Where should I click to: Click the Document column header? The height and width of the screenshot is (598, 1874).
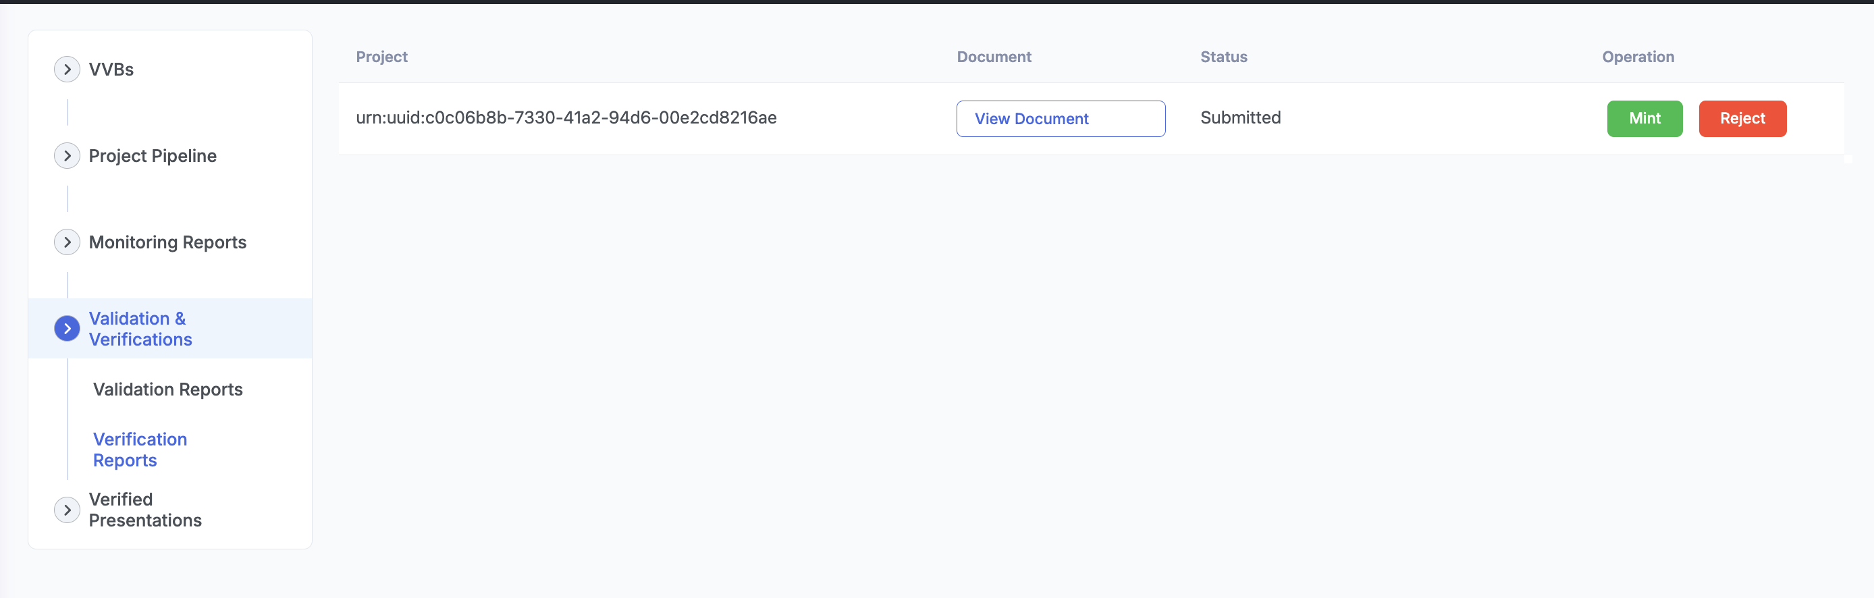point(994,57)
